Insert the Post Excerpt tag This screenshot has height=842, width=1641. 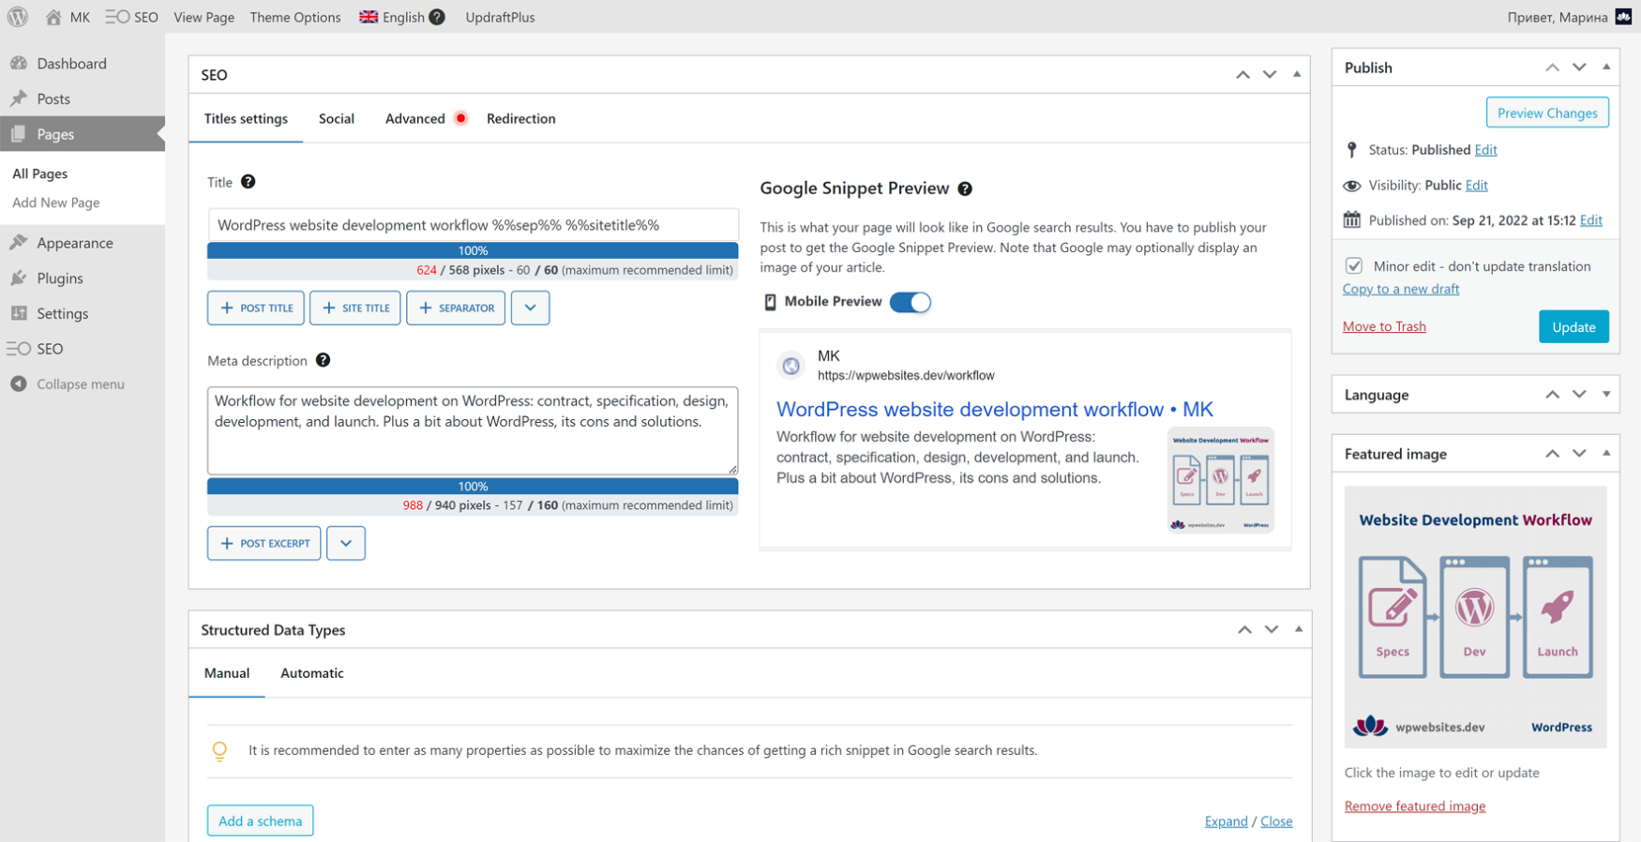tap(264, 543)
